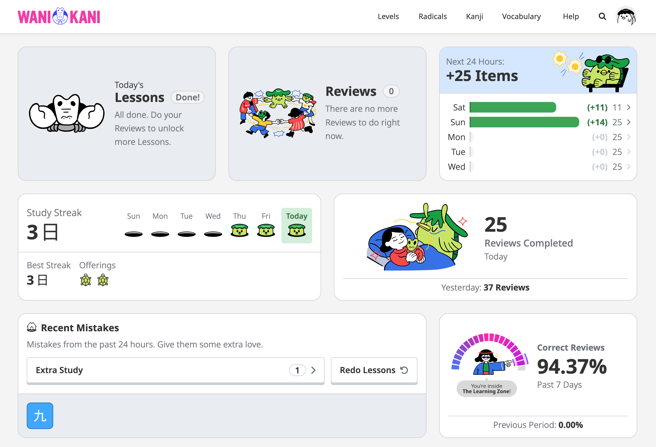Click the Extra Study count badge 1
Image resolution: width=656 pixels, height=447 pixels.
297,370
